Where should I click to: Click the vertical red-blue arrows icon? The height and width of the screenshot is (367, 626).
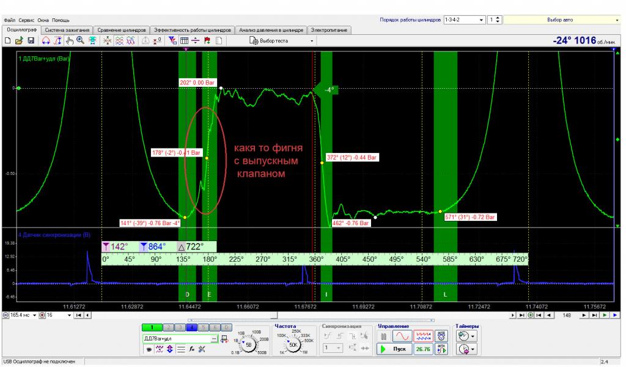[170, 349]
